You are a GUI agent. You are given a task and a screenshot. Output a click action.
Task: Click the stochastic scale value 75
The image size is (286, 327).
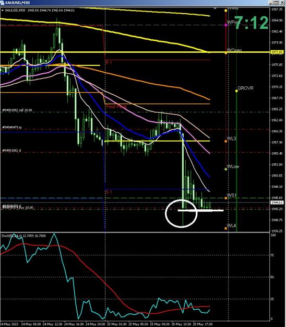click(273, 255)
